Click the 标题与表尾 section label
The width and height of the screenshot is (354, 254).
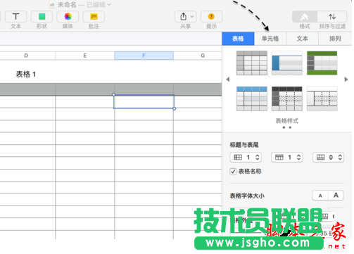coord(244,145)
